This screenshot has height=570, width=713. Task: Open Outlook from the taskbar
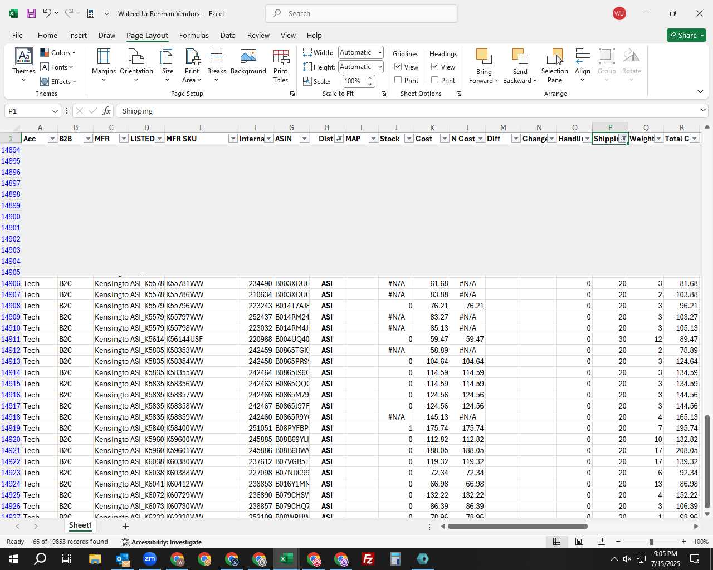[123, 559]
